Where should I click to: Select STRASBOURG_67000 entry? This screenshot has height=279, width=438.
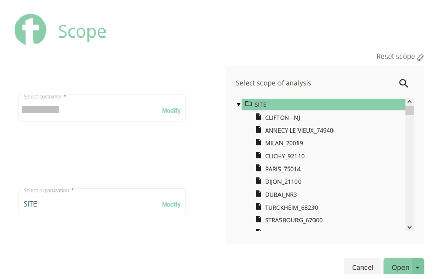pyautogui.click(x=293, y=220)
